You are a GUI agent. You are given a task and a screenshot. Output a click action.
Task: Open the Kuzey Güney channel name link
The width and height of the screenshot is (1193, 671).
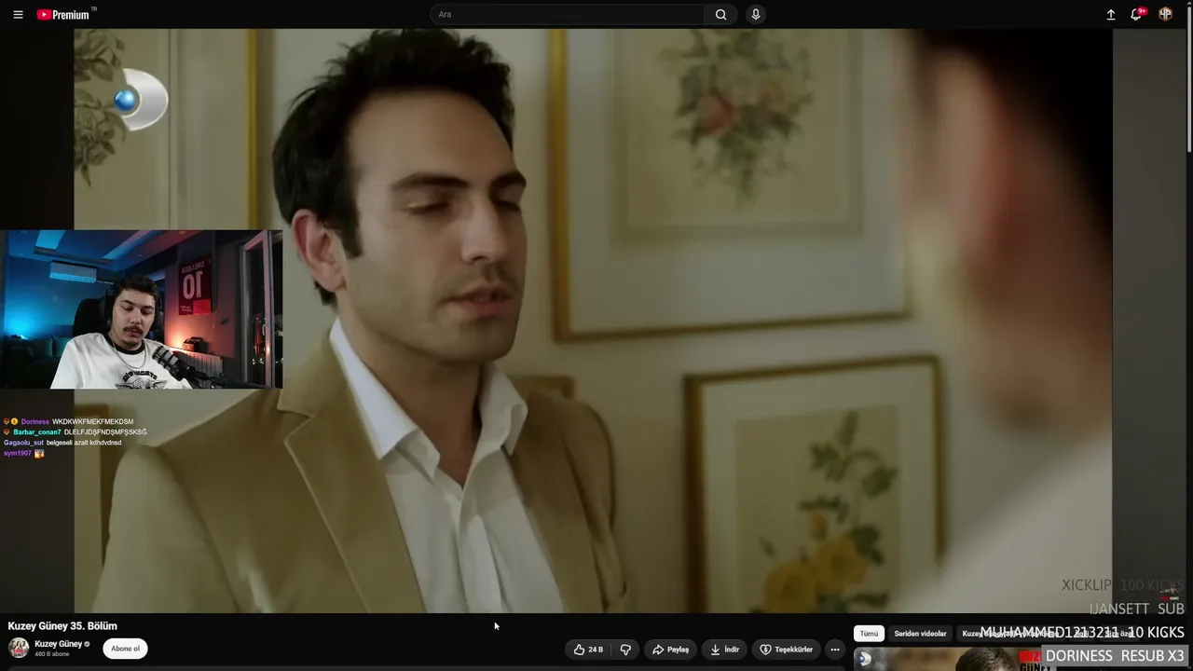pos(58,644)
